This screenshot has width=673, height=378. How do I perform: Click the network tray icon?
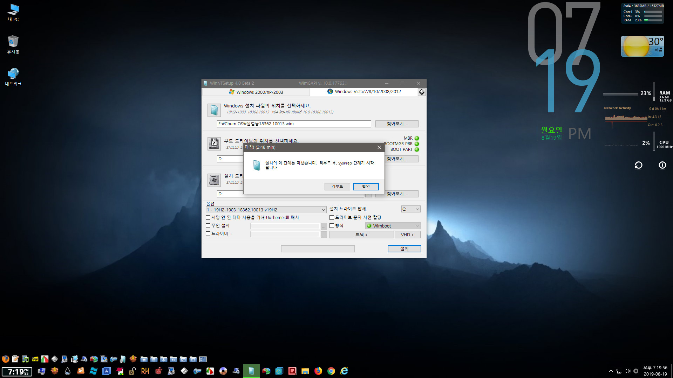pyautogui.click(x=619, y=371)
